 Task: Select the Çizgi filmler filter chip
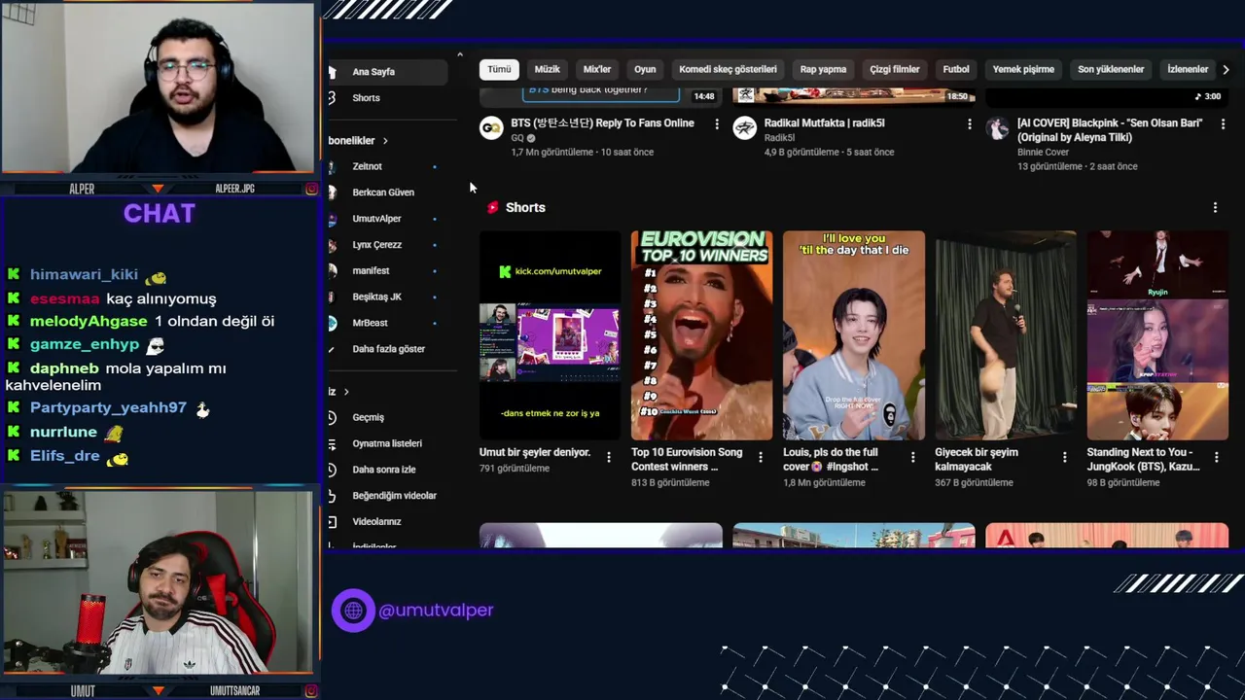(895, 69)
